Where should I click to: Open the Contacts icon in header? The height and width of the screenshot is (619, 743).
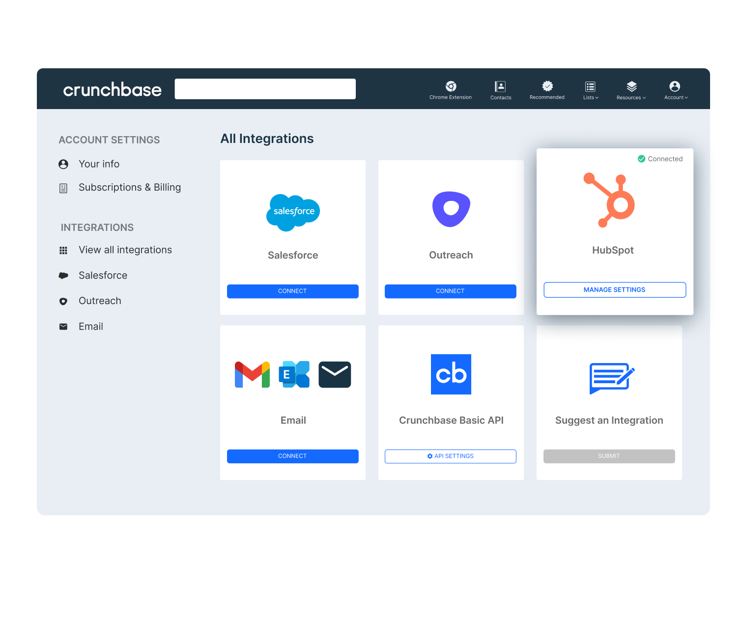(x=500, y=86)
